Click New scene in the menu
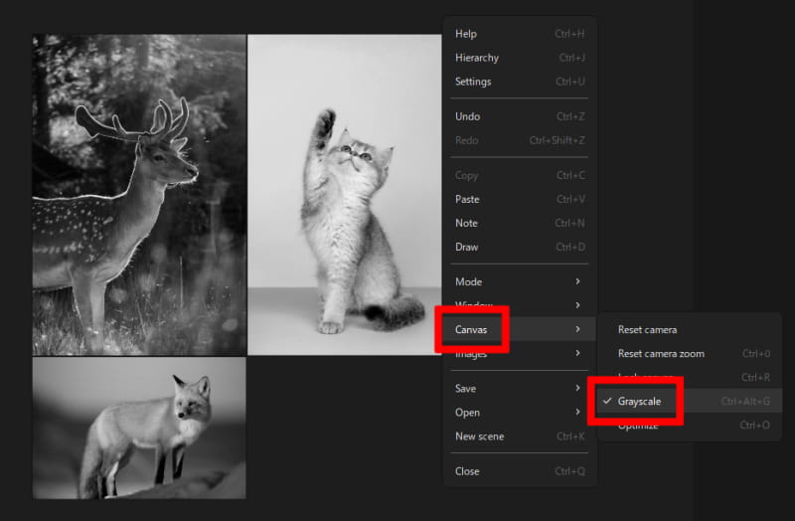 pyautogui.click(x=479, y=436)
